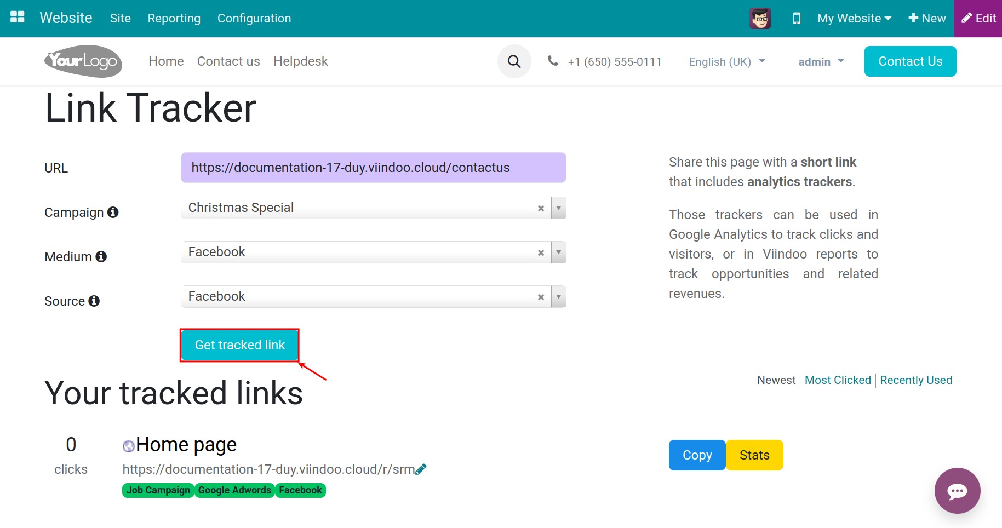Go to the Contact us nav link
This screenshot has height=528, width=1002.
pyautogui.click(x=228, y=61)
